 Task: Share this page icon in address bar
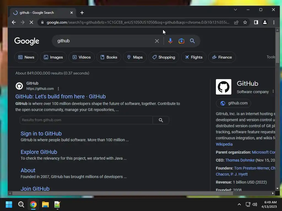pyautogui.click(x=236, y=23)
